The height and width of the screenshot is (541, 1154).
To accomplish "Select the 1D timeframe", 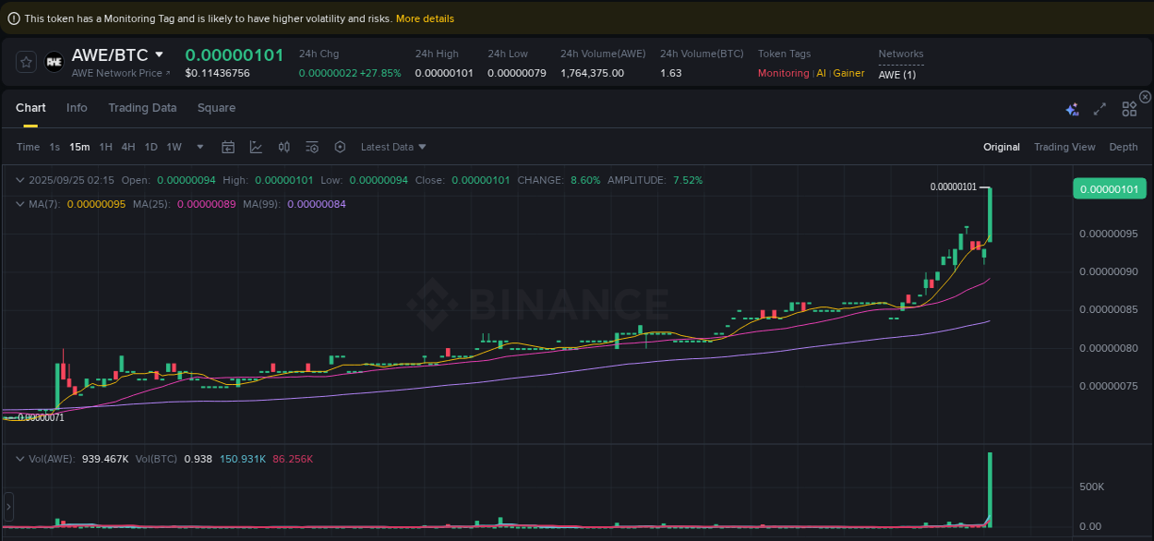I will coord(150,147).
